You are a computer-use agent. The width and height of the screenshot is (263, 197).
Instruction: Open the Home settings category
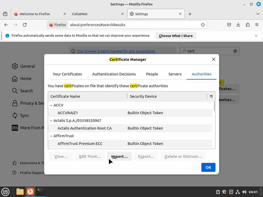pos(22,78)
